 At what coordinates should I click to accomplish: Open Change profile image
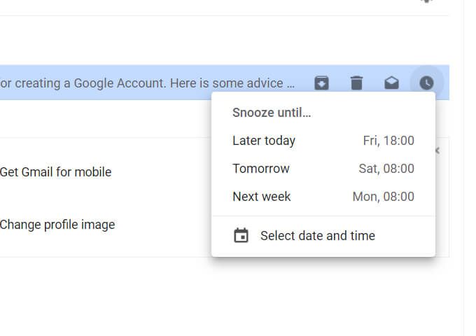point(57,225)
